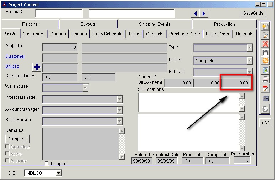The image size is (275, 180).
Task: Go to the next project with right arrow
Action: coord(204,14)
